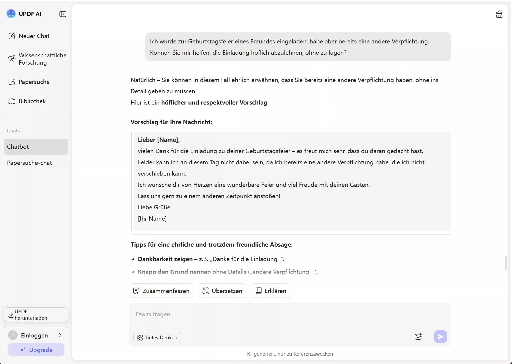
Task: Start a Neuer Chat
Action: (x=34, y=36)
